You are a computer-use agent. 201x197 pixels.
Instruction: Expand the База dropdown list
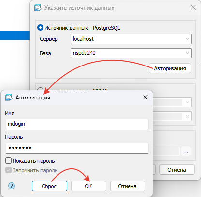click(x=187, y=53)
